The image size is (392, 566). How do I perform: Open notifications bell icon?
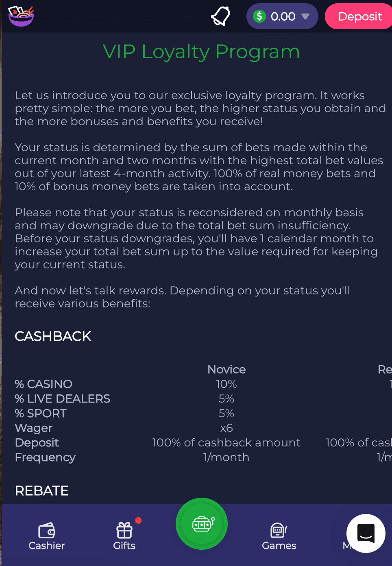tap(220, 16)
